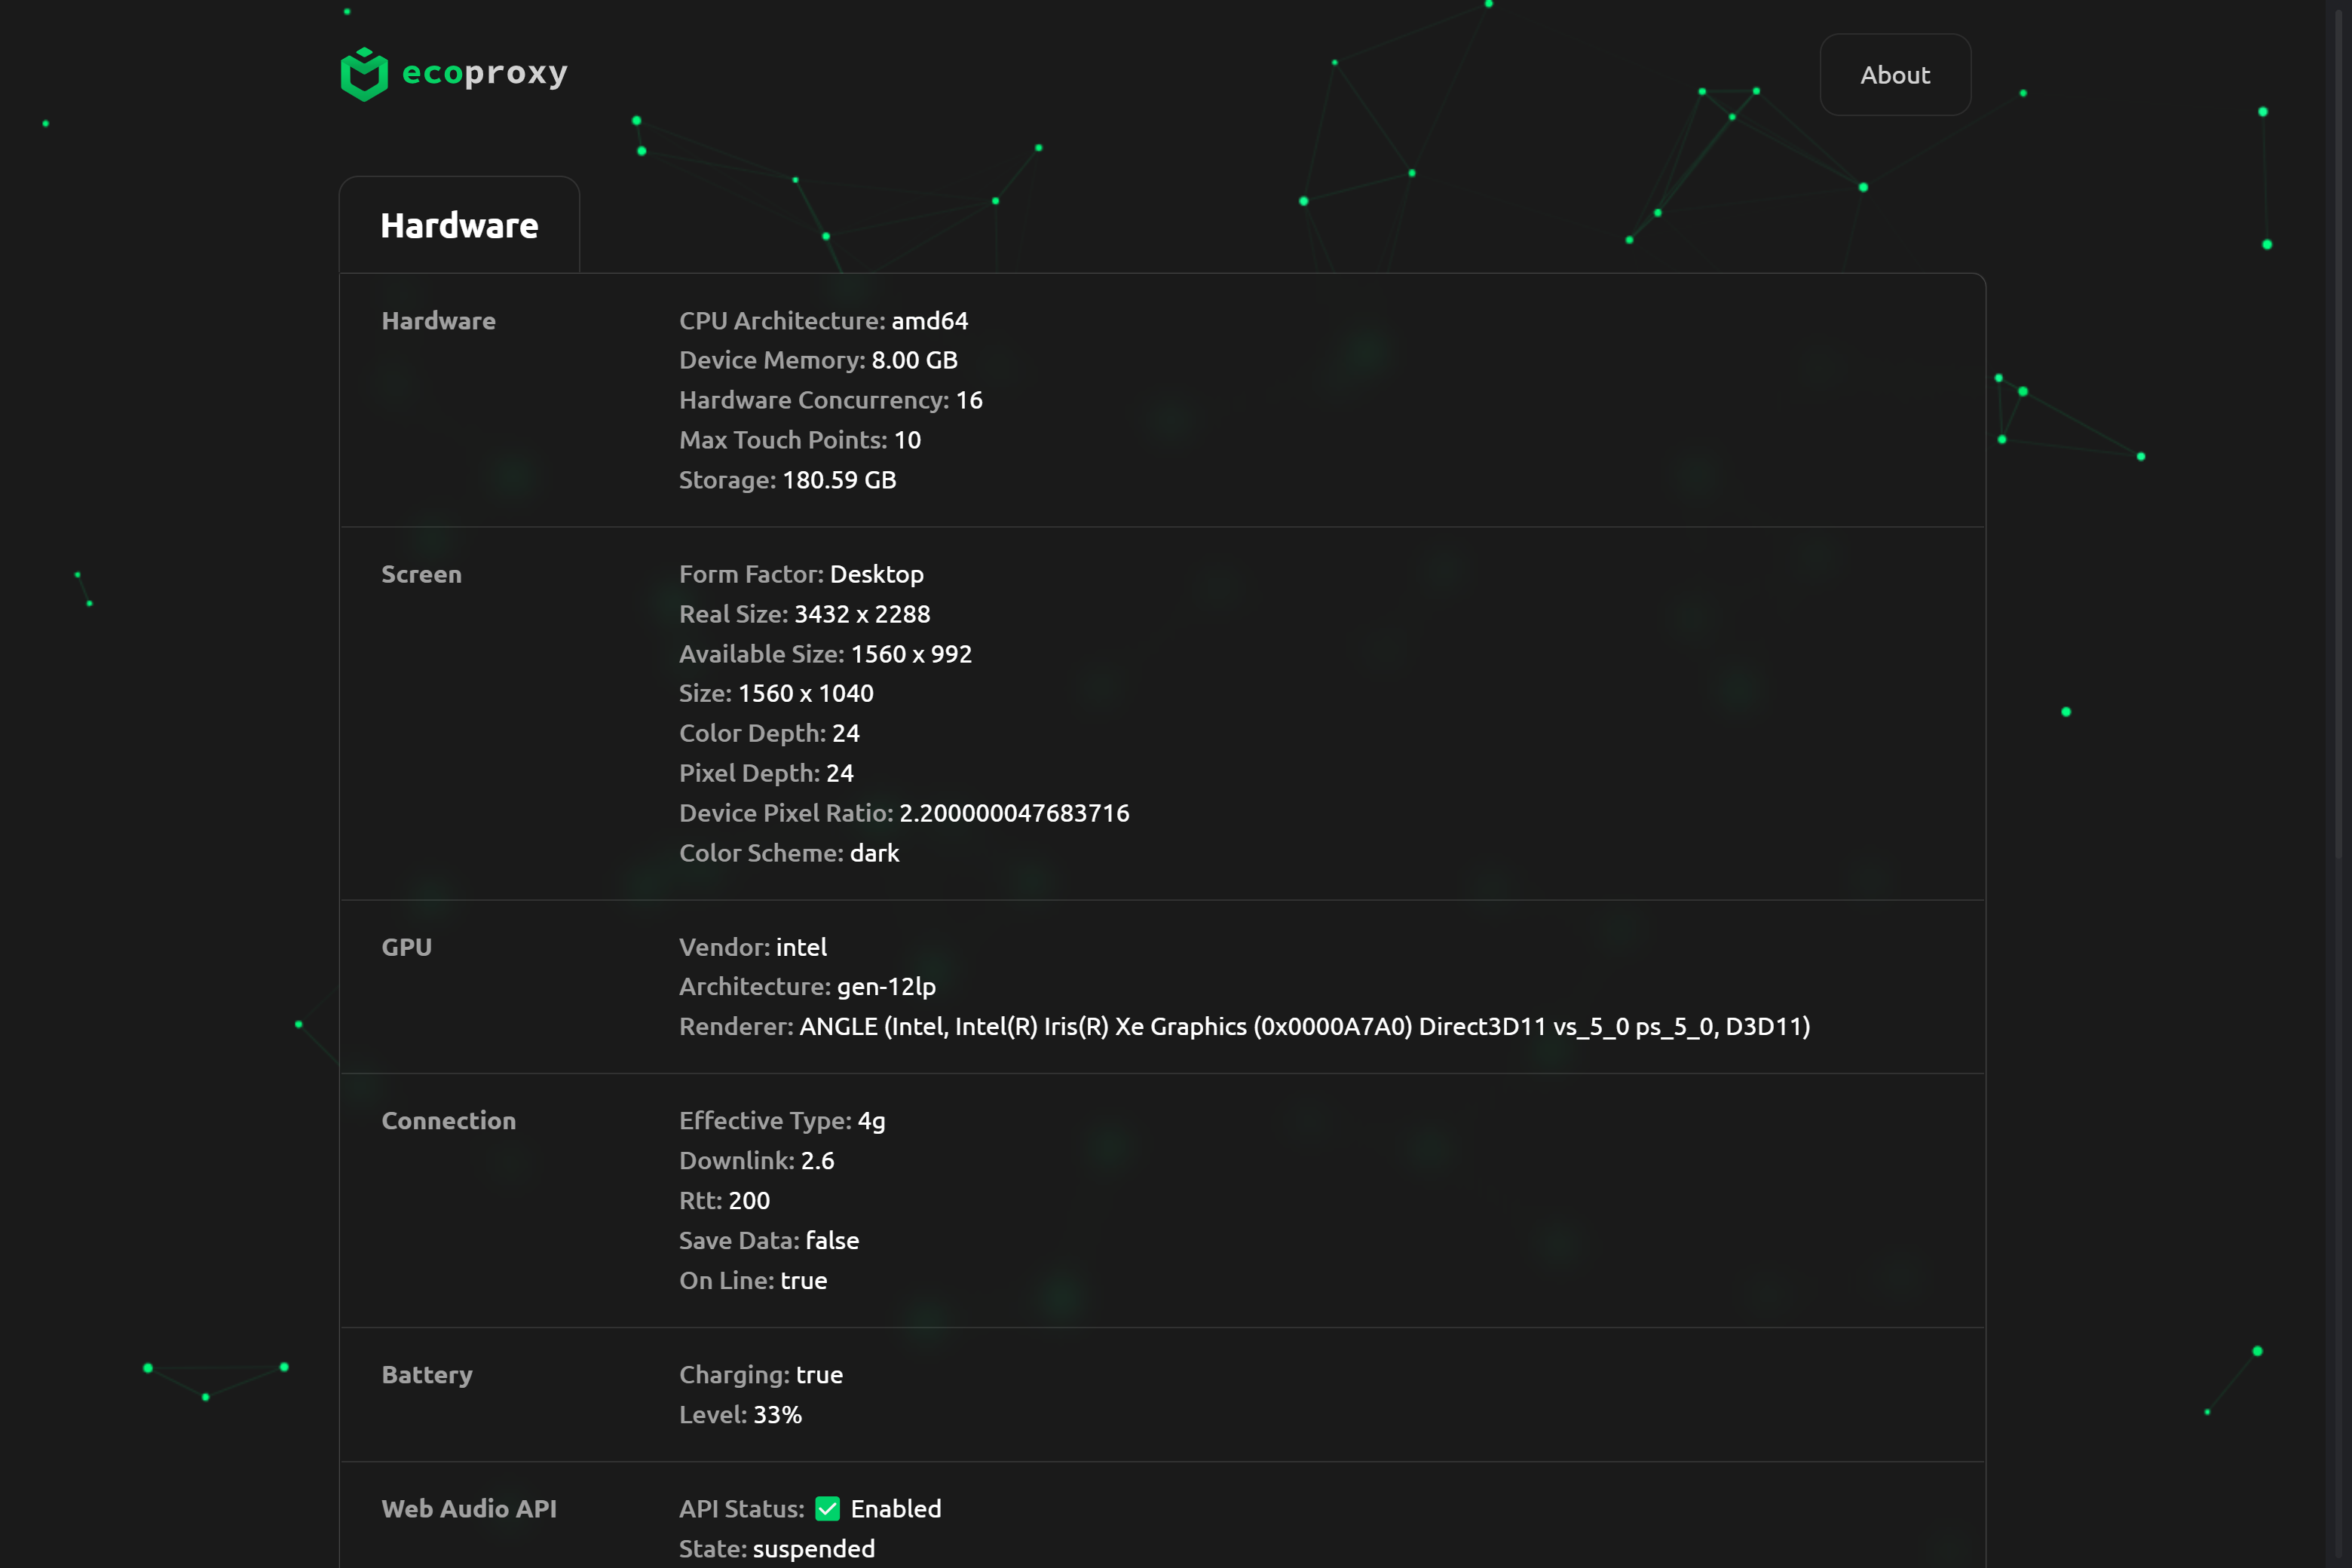Select the Hardware tab

pos(459,226)
